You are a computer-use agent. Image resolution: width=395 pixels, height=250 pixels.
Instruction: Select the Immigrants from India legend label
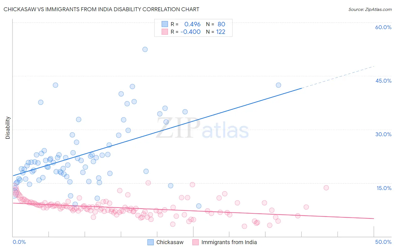click(229, 242)
